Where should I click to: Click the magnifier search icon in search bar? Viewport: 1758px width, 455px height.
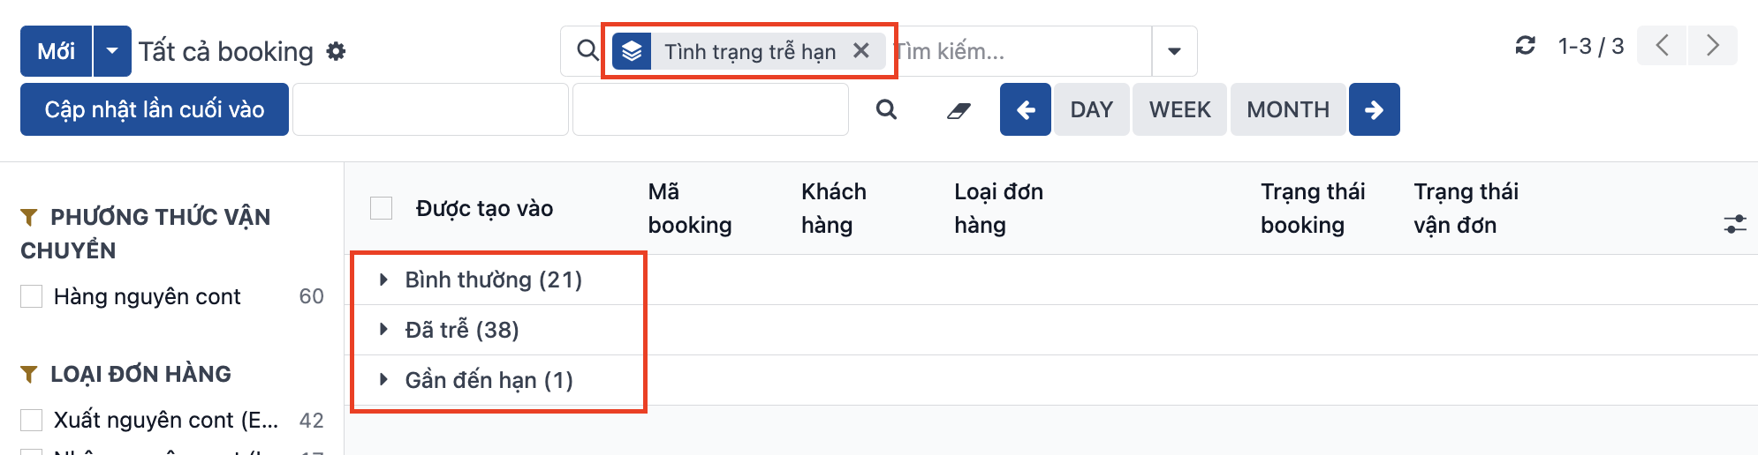587,50
